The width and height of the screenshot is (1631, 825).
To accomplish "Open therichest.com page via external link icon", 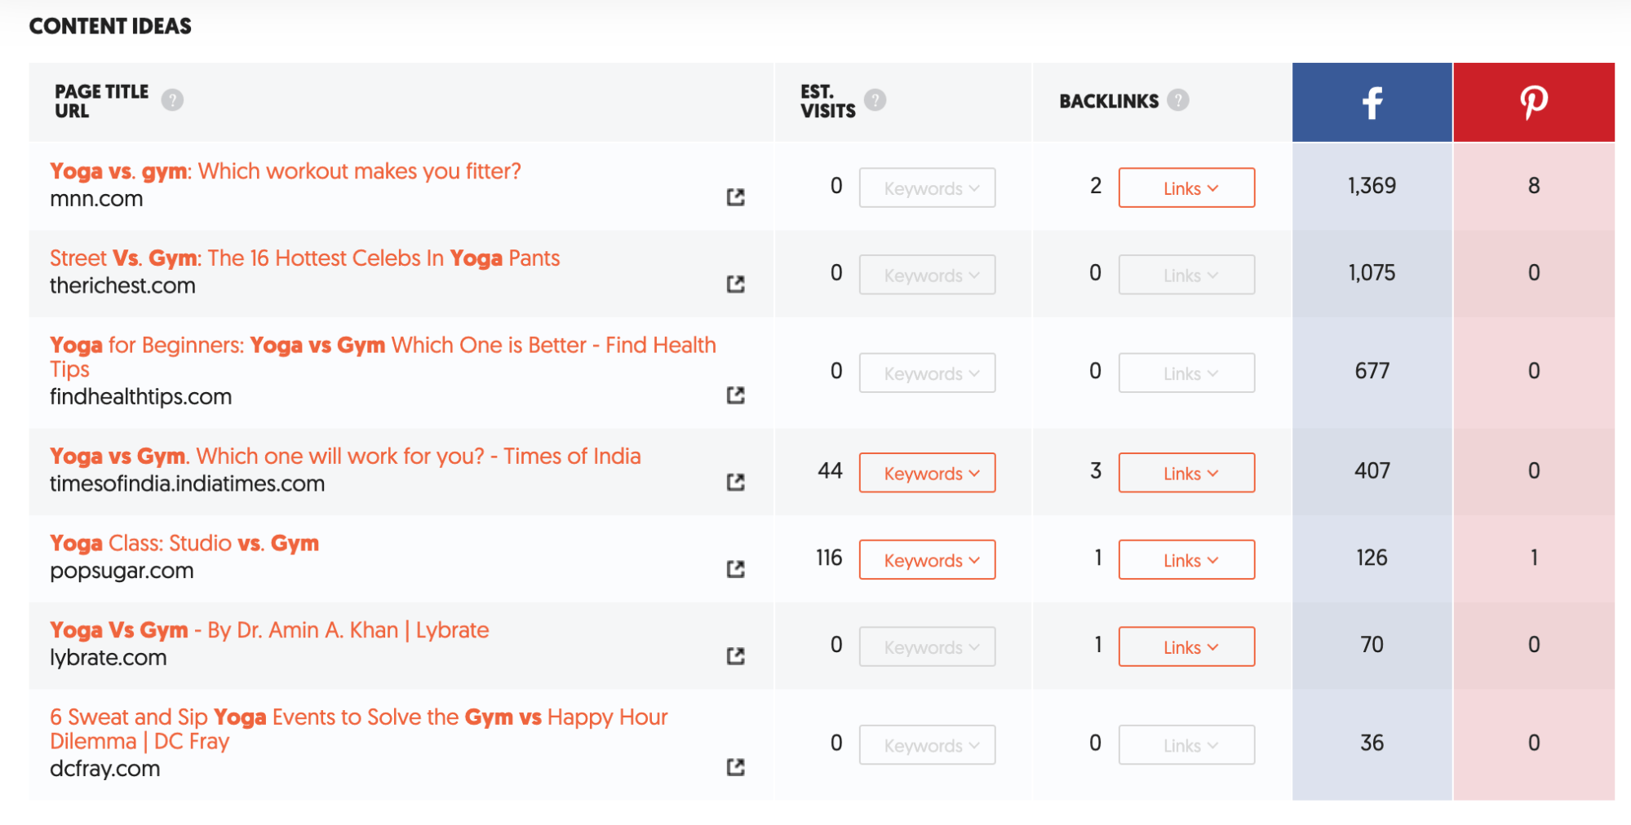I will pos(735,285).
